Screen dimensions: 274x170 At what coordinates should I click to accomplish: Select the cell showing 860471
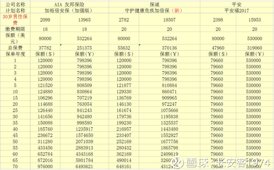pyautogui.click(x=169, y=91)
